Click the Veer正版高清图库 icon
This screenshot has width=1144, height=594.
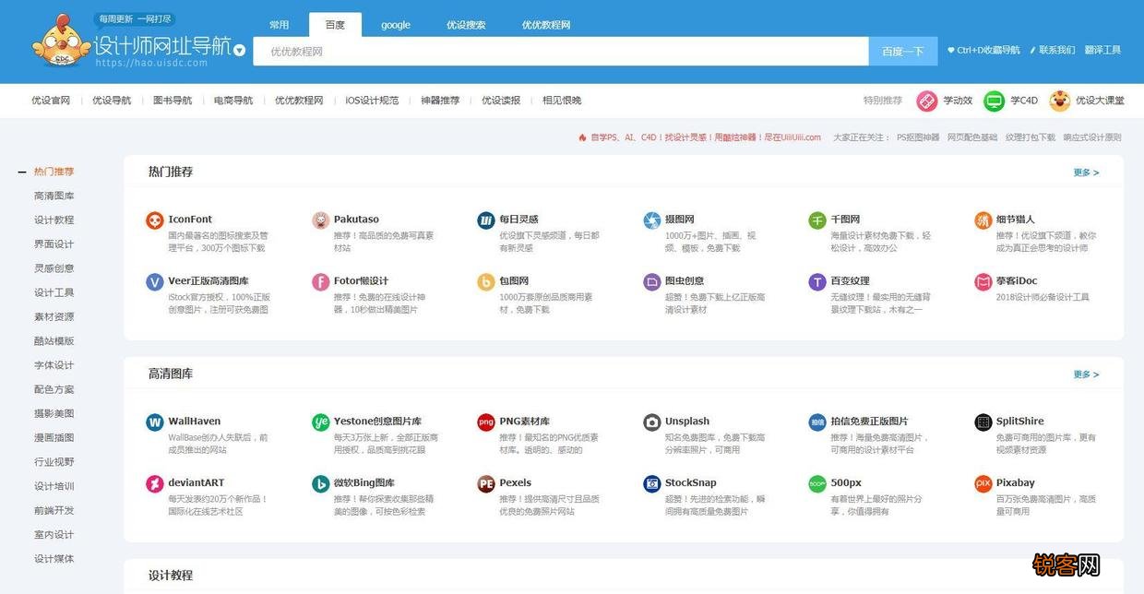[x=154, y=282]
